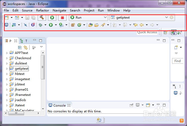Click the Open Perspective icon

tap(165, 32)
